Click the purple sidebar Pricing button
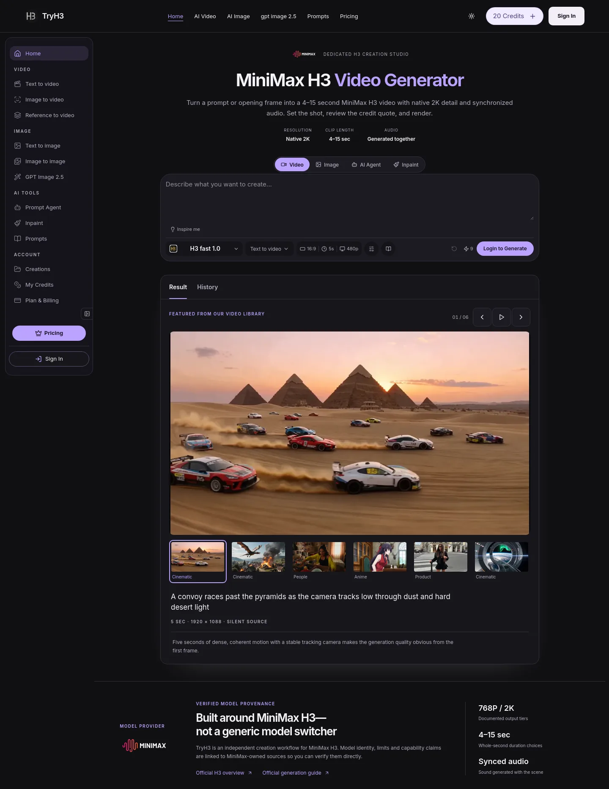Screen dimensions: 609x789 (x=49, y=333)
